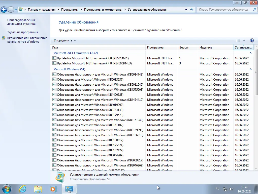
Task: Click icon of update KB4575903
Action: (x=54, y=89)
